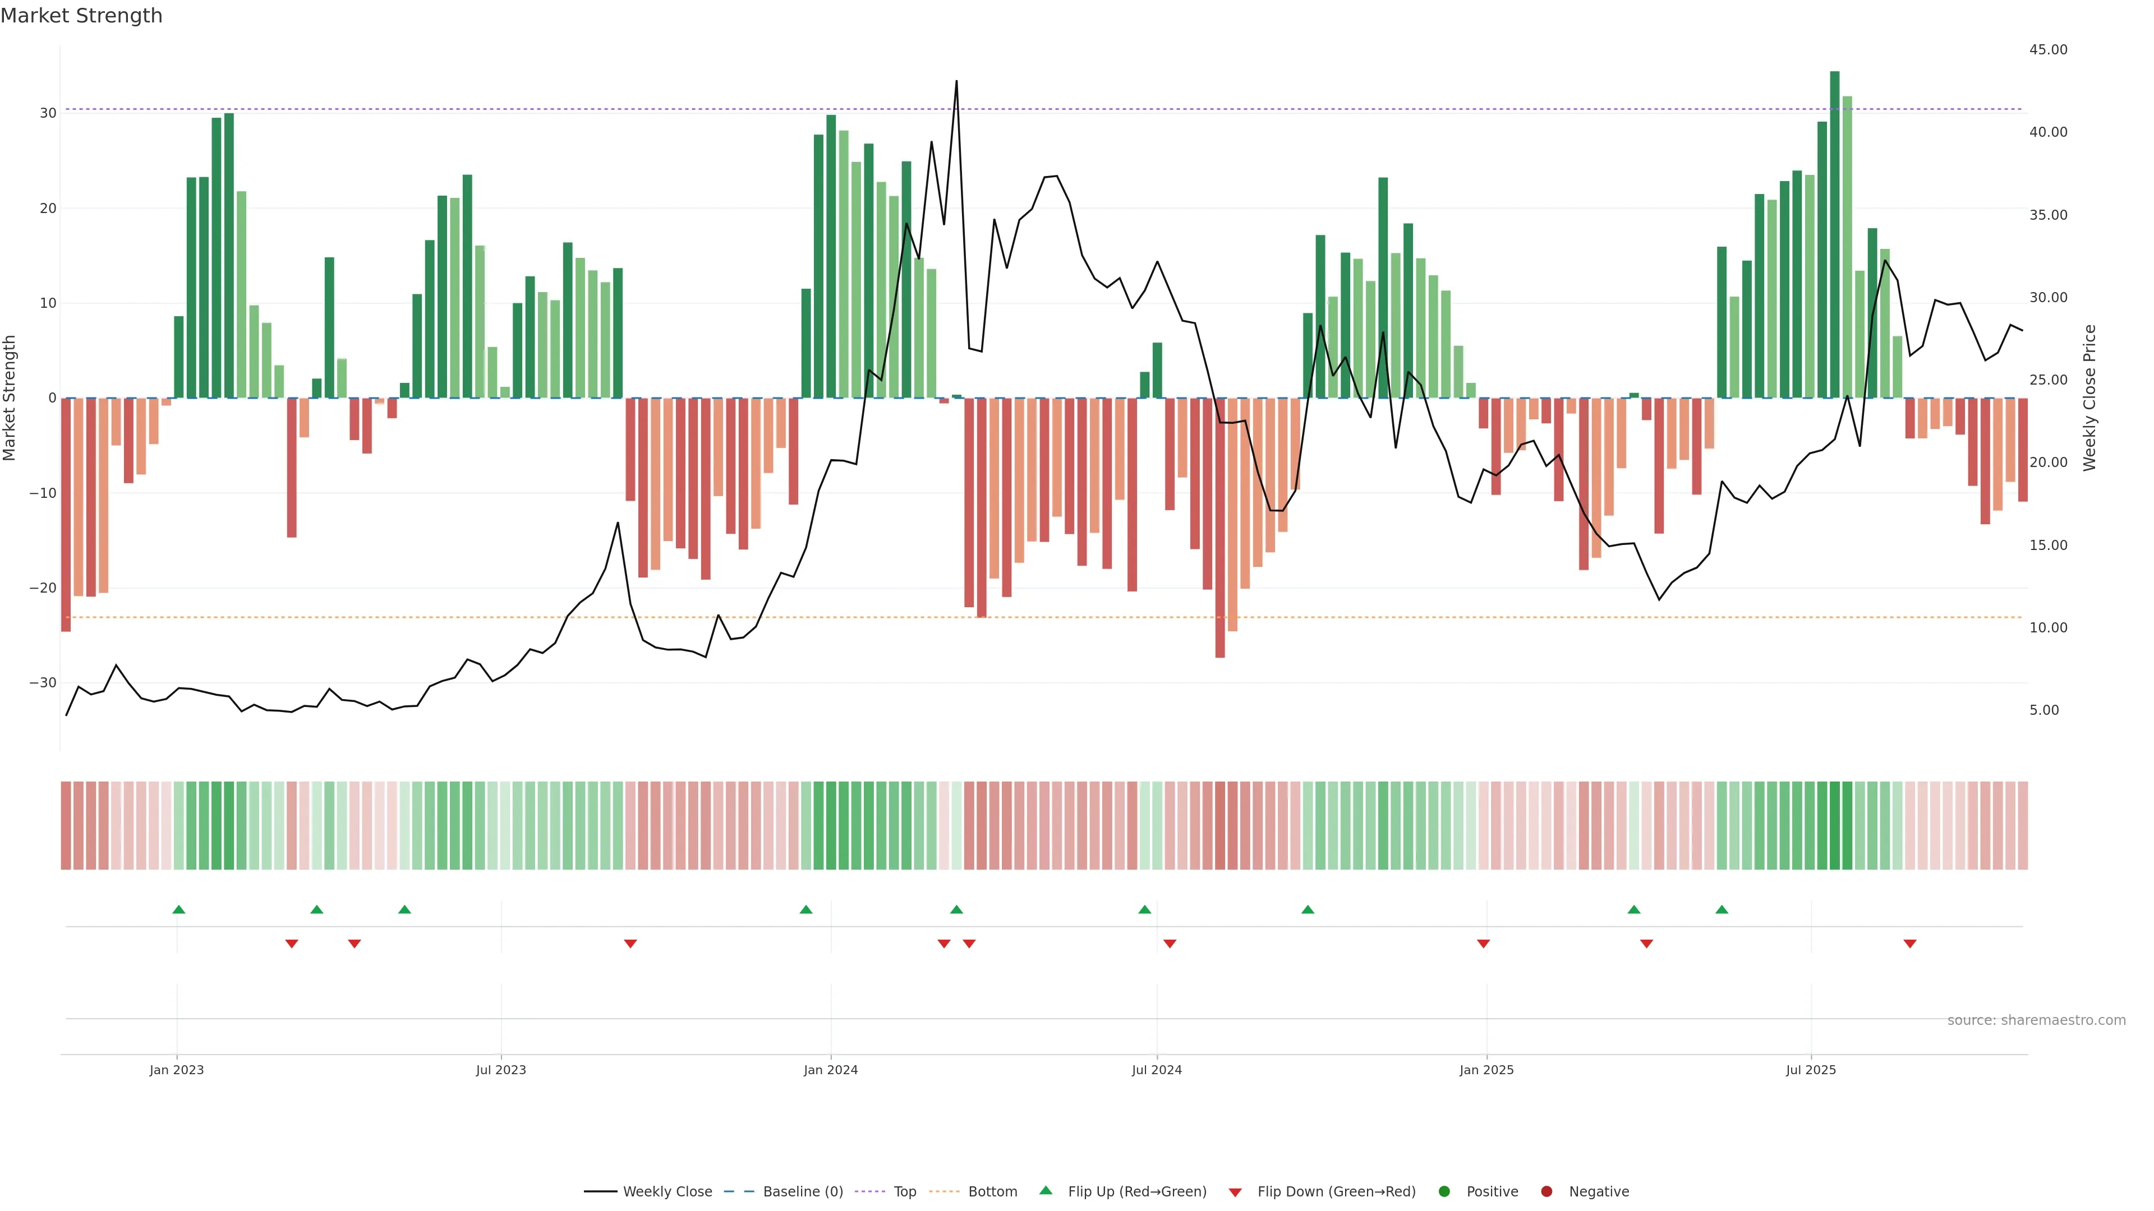Click the Flip Up green triangle legend icon
The width and height of the screenshot is (2154, 1211).
pos(1045,1190)
